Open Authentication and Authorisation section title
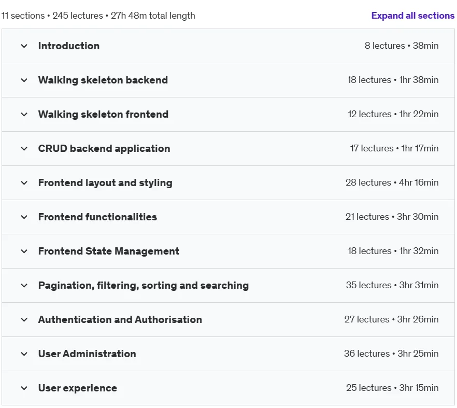Screen dimensions: 457x408 (120, 320)
